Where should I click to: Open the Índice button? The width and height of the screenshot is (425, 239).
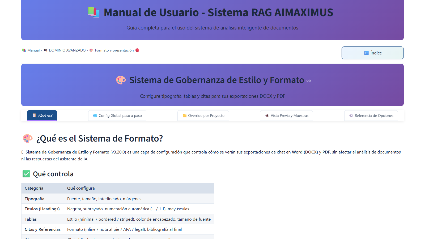(372, 53)
